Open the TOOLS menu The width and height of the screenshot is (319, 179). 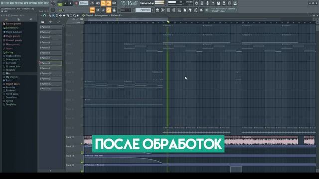[x=40, y=3]
